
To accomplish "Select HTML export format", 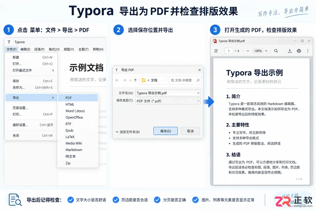I will point(78,104).
